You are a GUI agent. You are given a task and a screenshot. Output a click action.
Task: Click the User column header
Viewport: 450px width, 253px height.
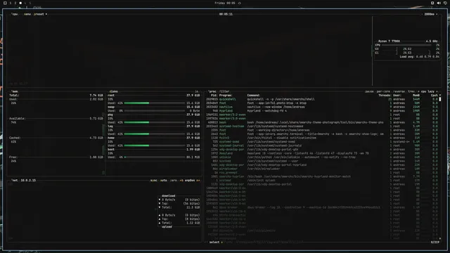click(x=397, y=96)
